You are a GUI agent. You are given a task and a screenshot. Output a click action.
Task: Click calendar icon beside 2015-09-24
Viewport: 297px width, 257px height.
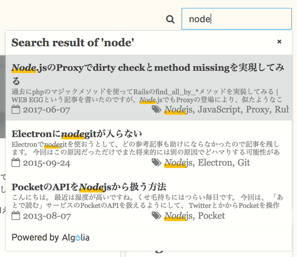coord(16,162)
